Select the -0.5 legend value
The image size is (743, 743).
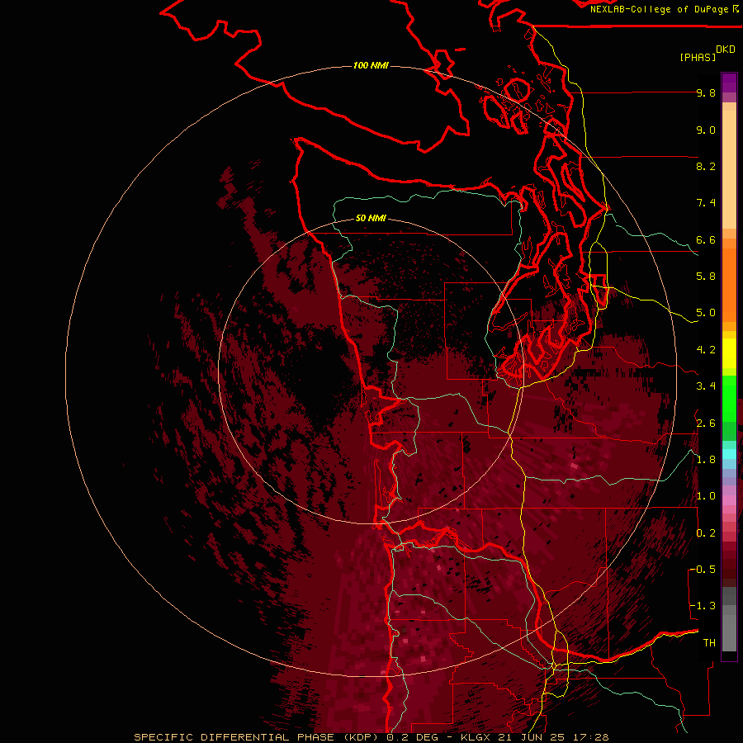click(x=703, y=570)
